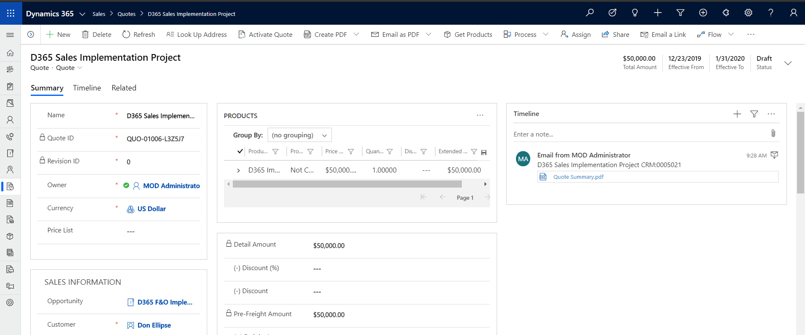Expand the header fields chevron near Draft status
This screenshot has width=805, height=335.
coord(788,63)
